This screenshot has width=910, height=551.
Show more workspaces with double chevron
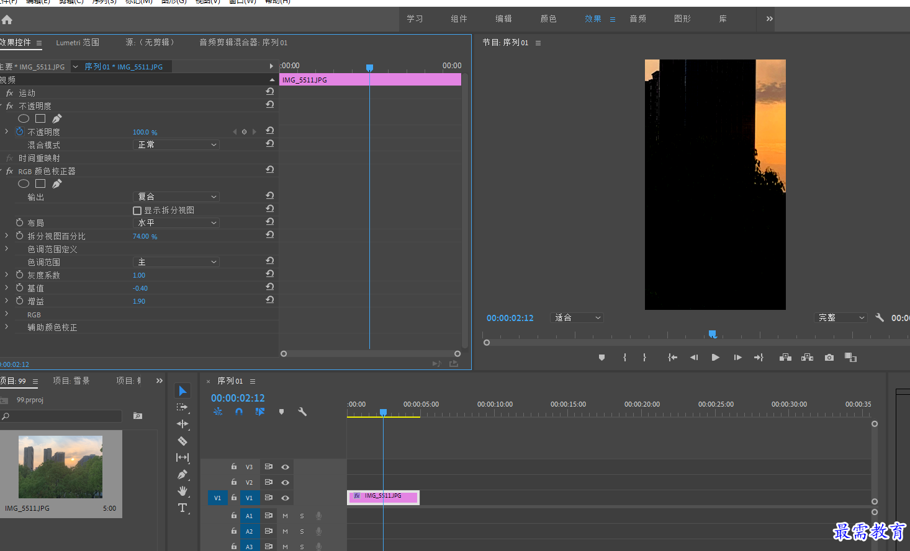pyautogui.click(x=770, y=19)
